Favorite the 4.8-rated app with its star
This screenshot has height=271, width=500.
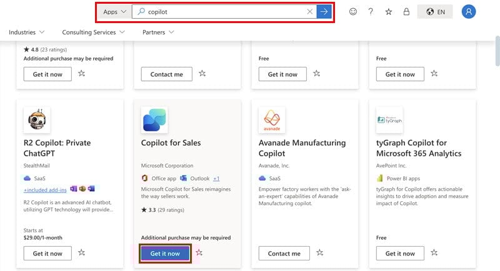(82, 74)
